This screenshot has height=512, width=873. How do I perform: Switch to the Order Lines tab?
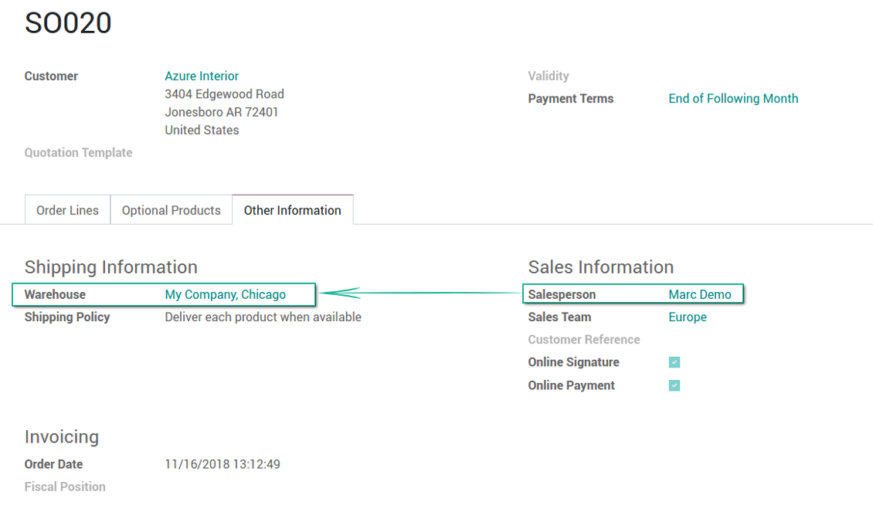[x=67, y=210]
